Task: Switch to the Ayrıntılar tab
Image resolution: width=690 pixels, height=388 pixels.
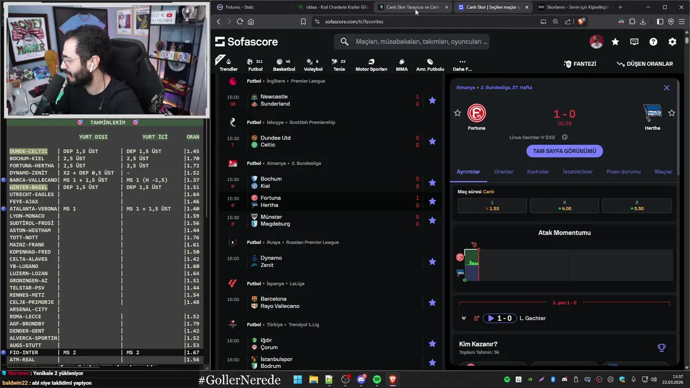Action: [x=468, y=171]
